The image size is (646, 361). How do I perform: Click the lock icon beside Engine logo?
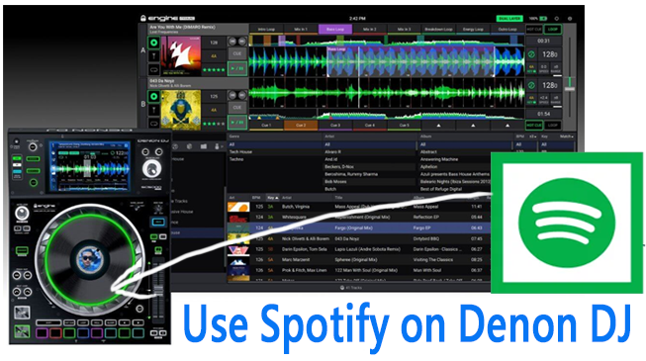(x=143, y=19)
